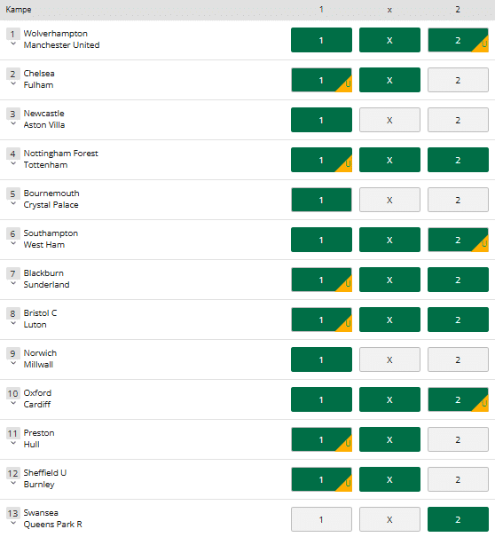Screen dimensions: 495x537
Task: Deselect home win for Bristol C vs Luton
Action: (x=321, y=320)
